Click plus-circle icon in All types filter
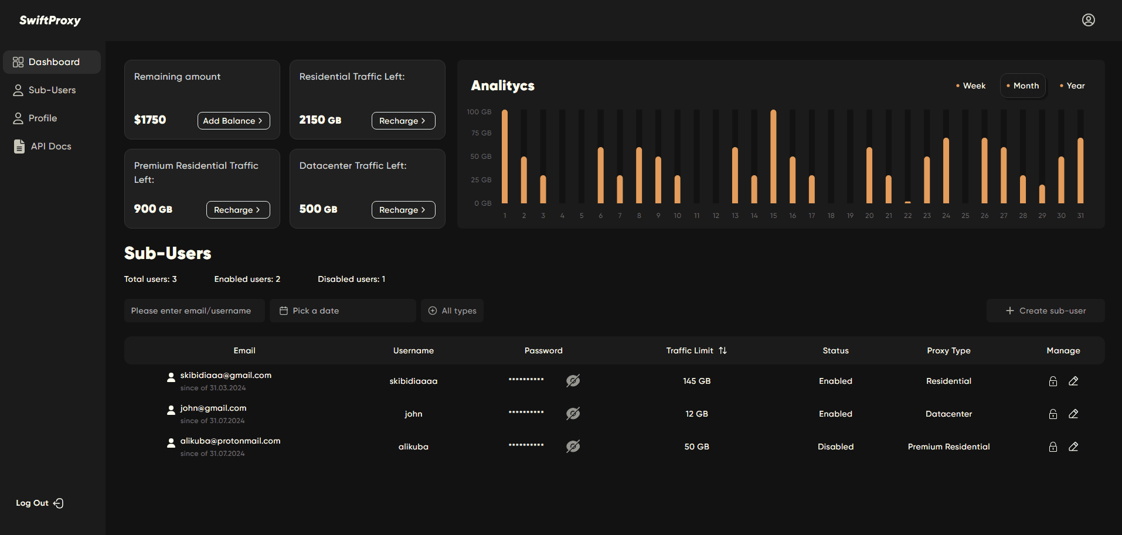Screen dimensions: 1122x535 coord(433,311)
